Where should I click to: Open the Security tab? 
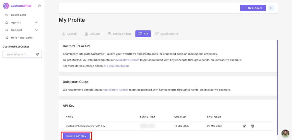tap(93, 34)
